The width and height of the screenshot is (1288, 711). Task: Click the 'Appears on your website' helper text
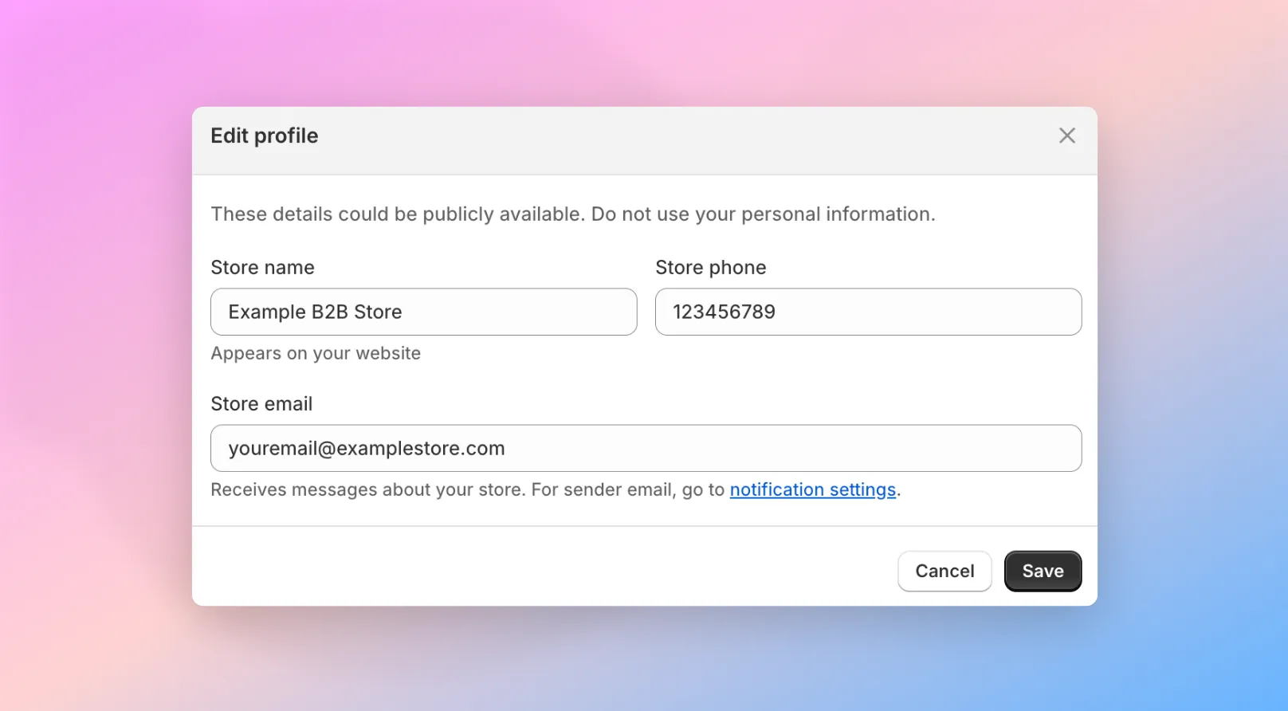pyautogui.click(x=316, y=353)
